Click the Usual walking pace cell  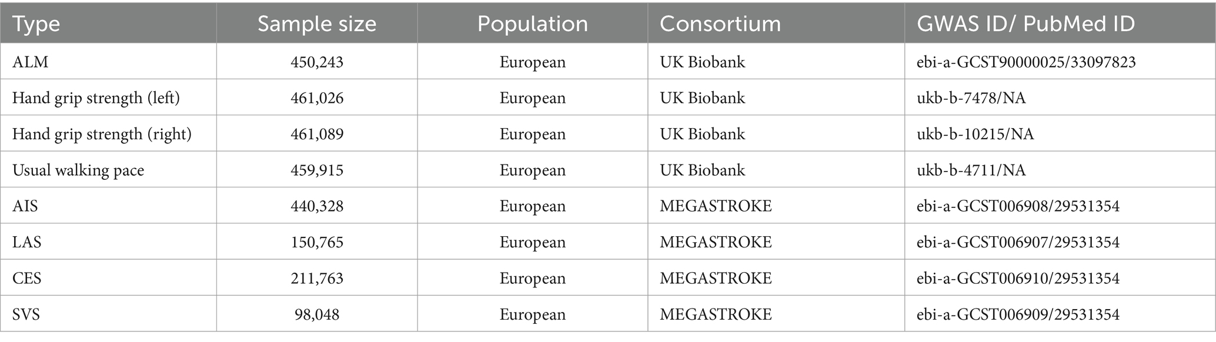click(x=78, y=170)
